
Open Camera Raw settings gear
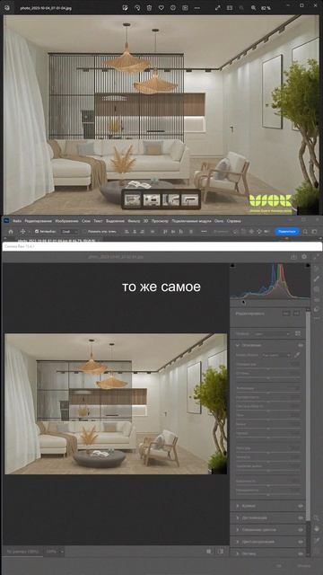(304, 257)
